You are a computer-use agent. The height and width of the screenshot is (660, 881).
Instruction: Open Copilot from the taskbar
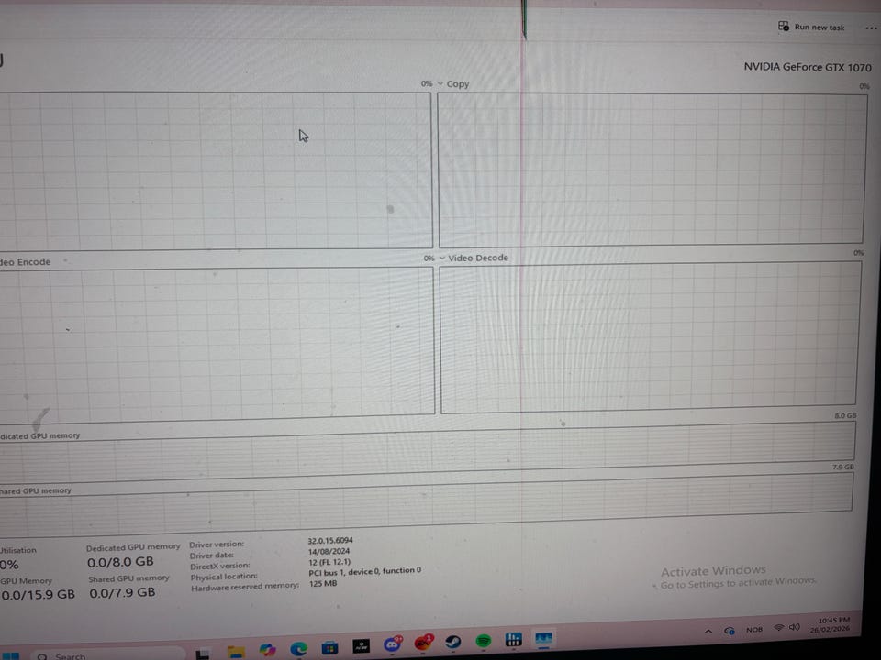267,650
